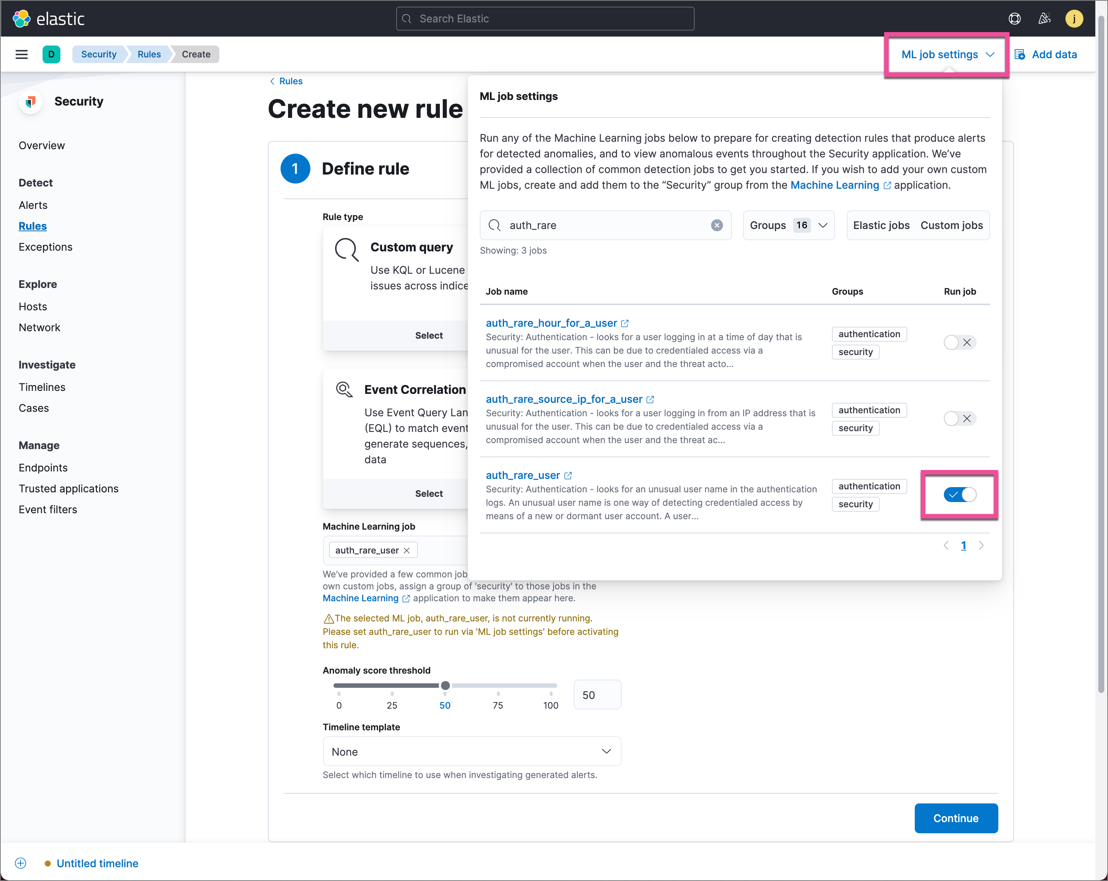Open the Timeline template None dropdown
The image size is (1108, 881).
(471, 752)
